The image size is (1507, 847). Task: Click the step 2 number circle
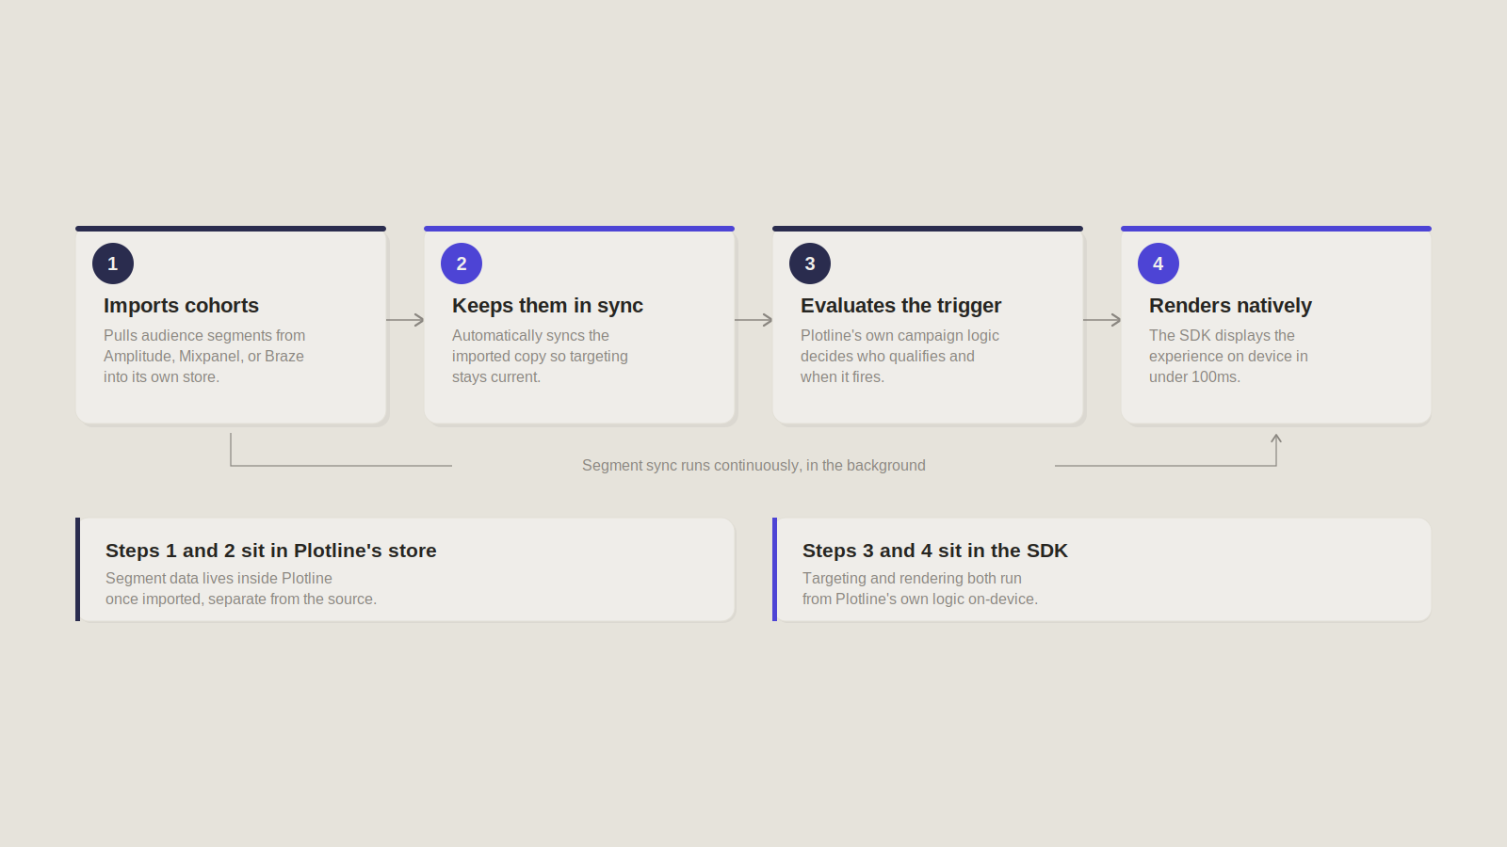[x=462, y=264]
